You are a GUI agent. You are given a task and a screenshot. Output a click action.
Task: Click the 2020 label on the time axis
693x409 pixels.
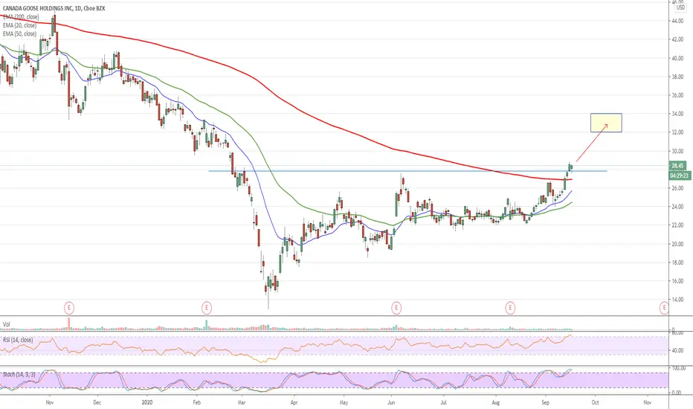[147, 402]
